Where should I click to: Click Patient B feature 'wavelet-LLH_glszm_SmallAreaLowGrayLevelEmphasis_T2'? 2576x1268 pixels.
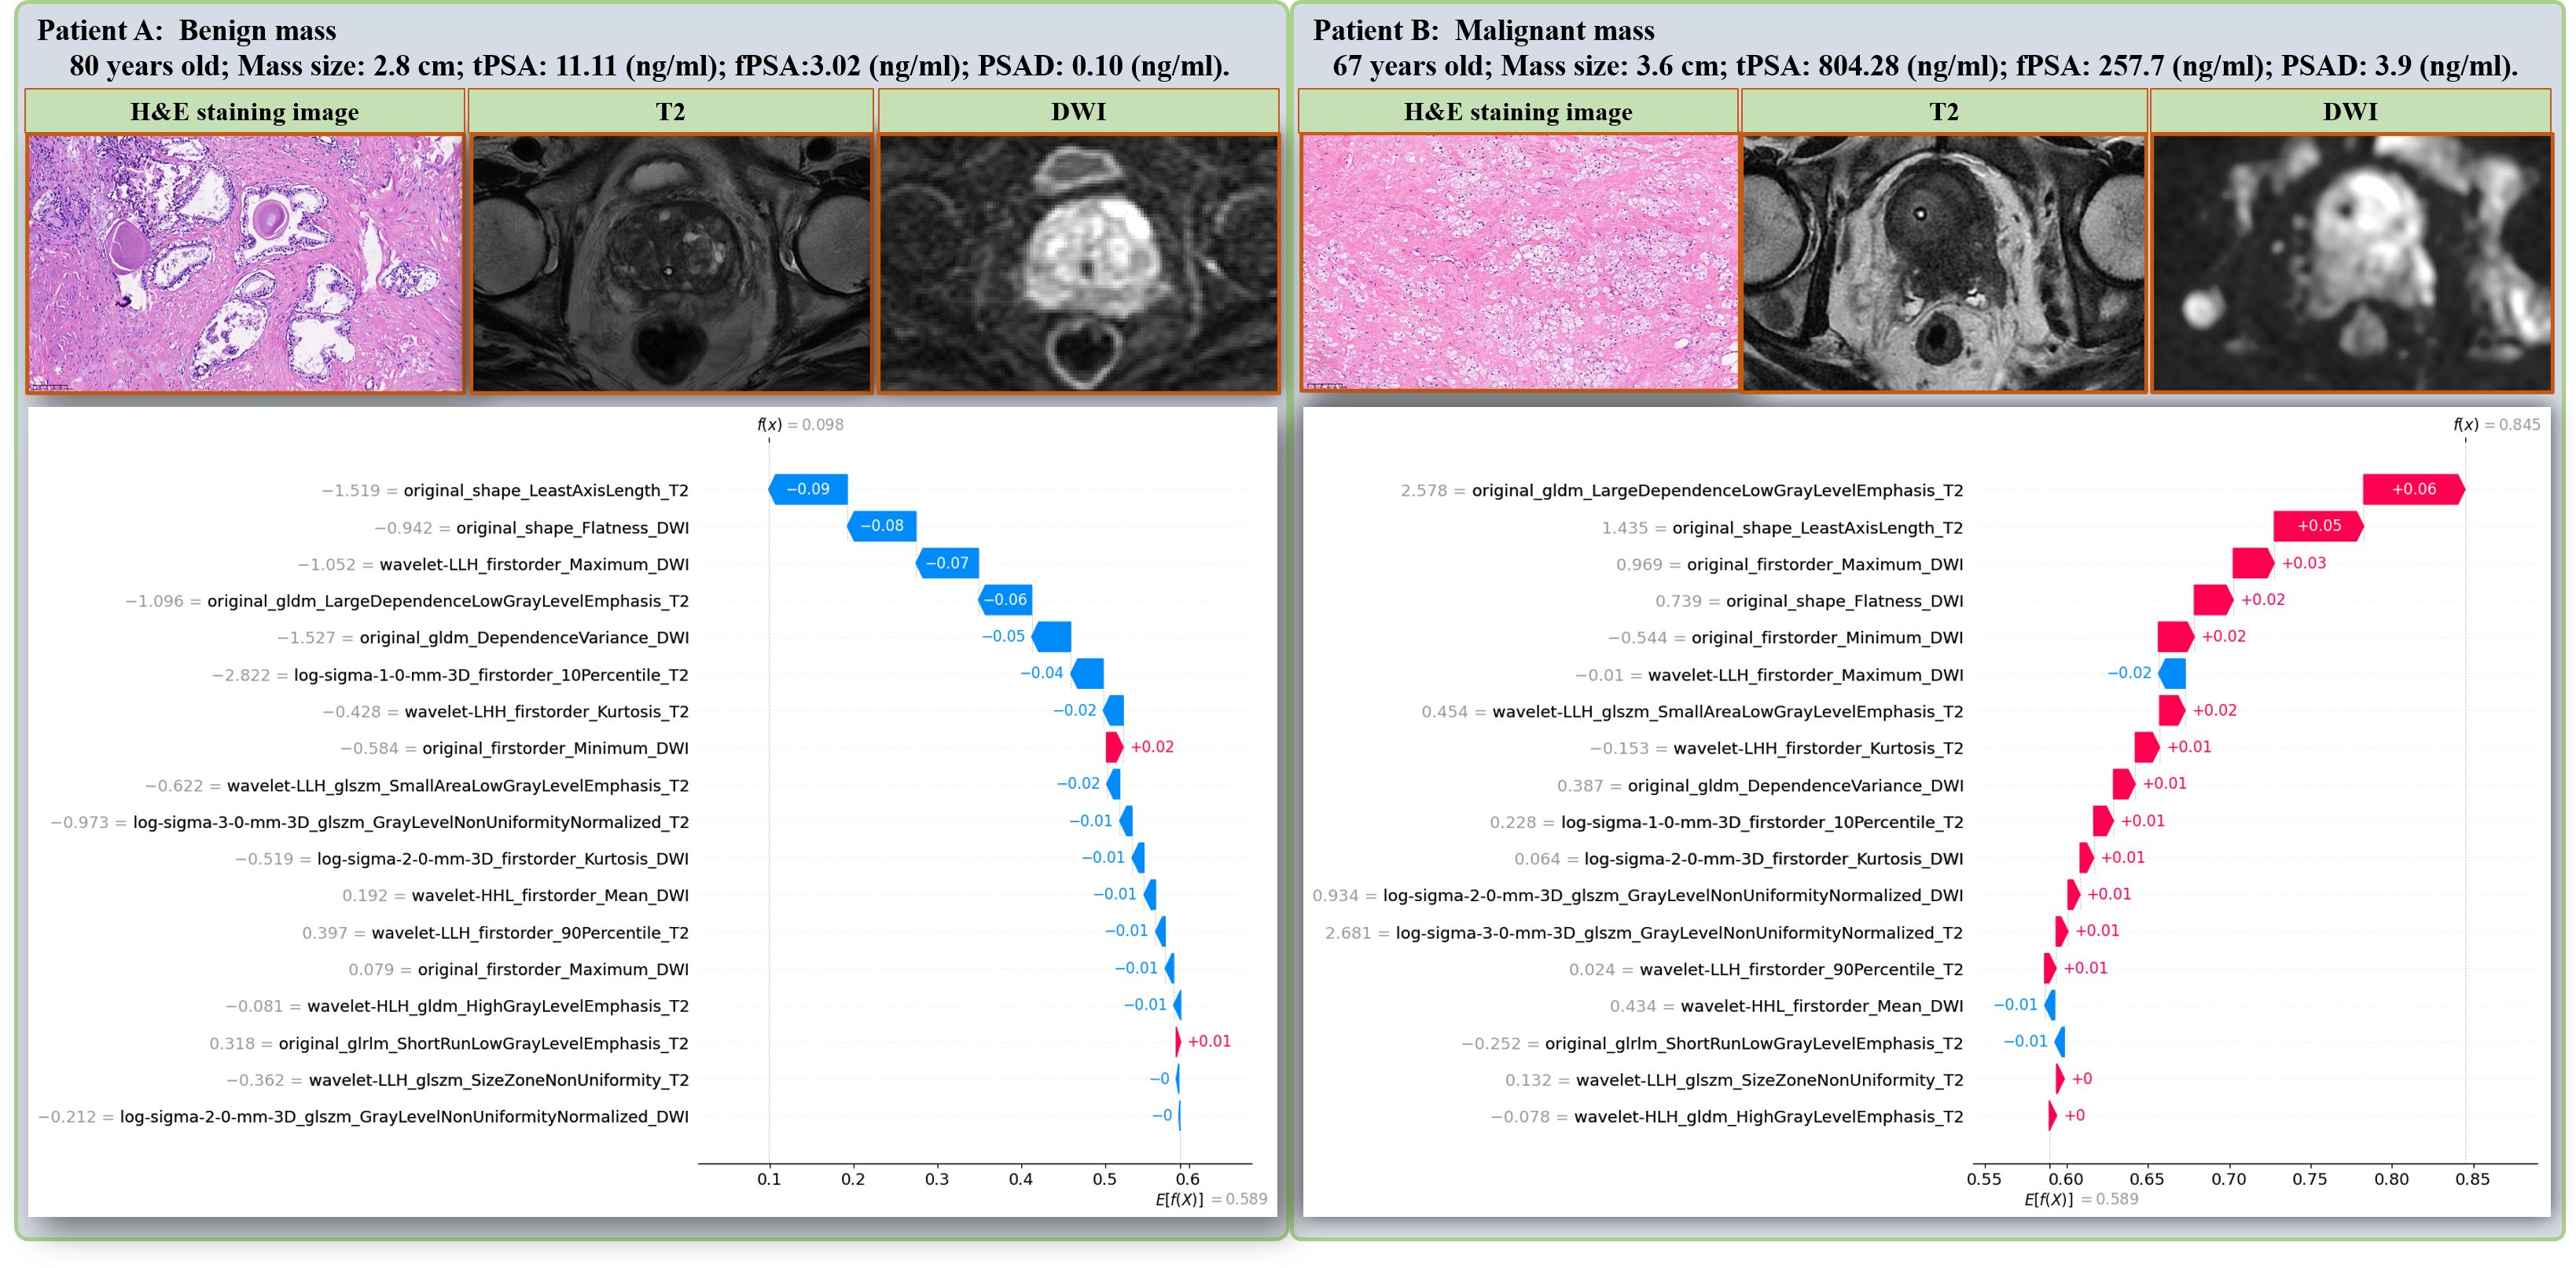1728,712
